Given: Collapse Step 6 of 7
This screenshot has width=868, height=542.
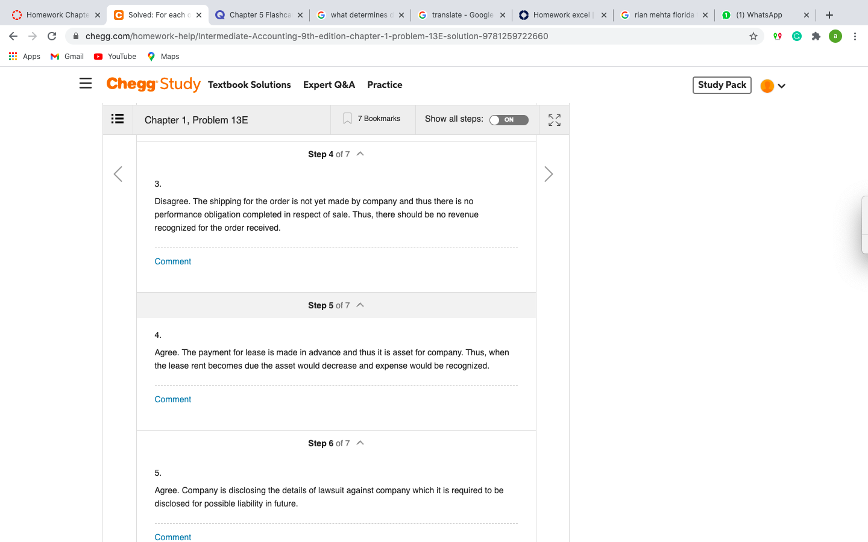Looking at the screenshot, I should click(x=360, y=443).
